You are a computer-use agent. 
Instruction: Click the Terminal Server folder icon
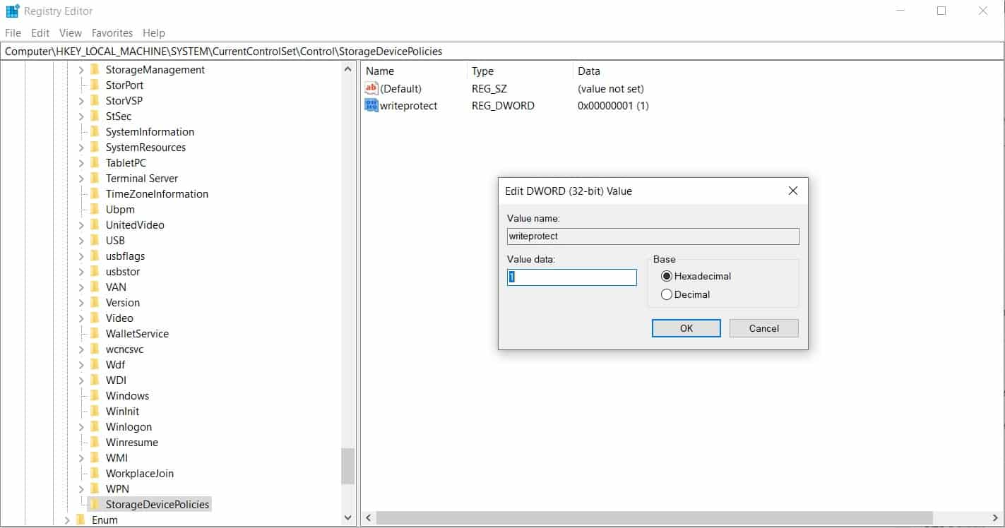[95, 178]
